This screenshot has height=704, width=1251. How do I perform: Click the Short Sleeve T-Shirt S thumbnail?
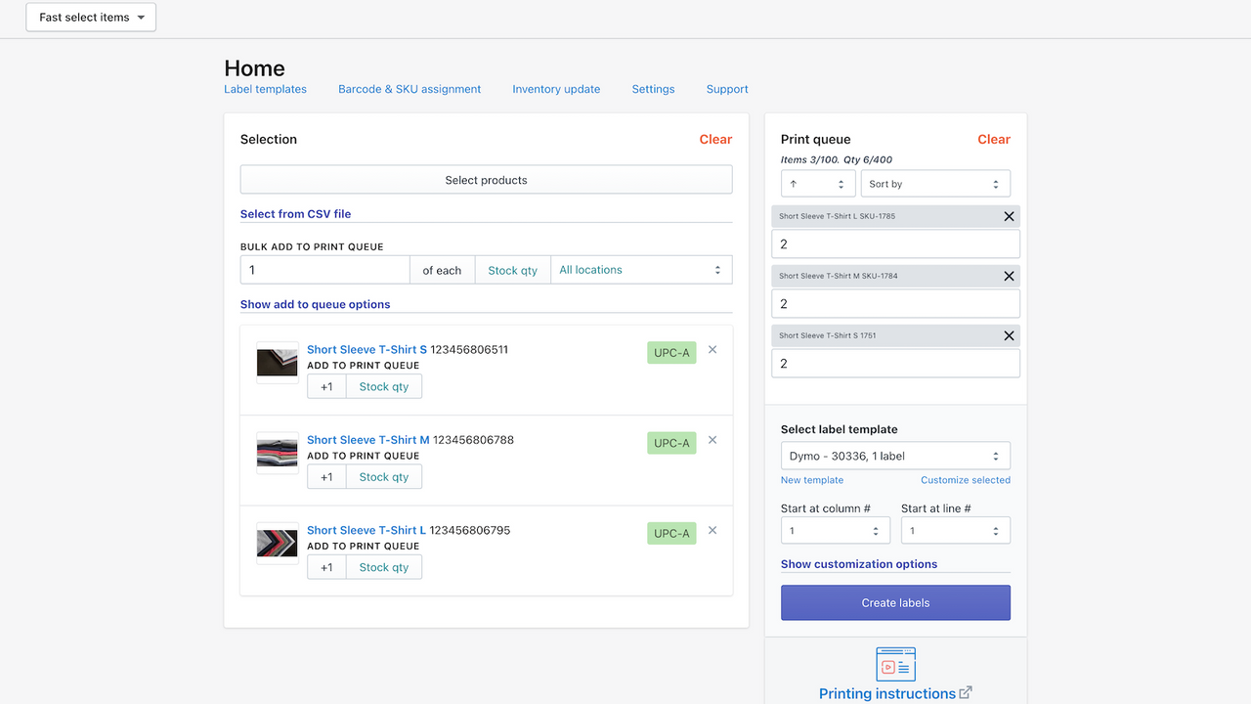click(x=277, y=363)
